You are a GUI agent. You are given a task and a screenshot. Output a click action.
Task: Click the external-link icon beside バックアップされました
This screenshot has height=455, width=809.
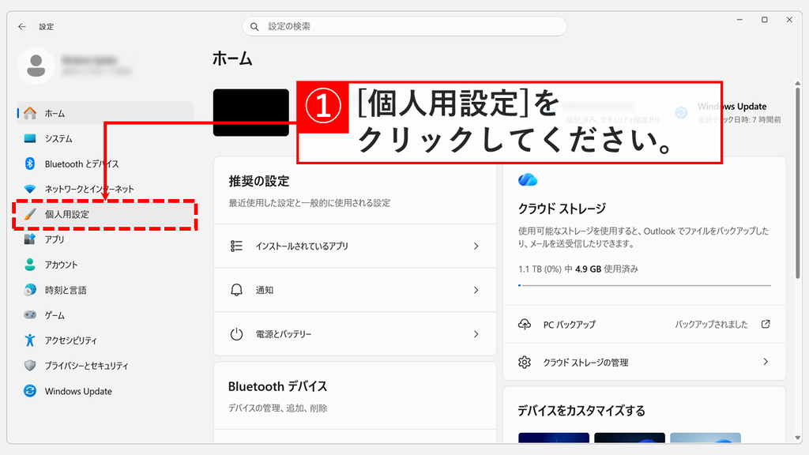(x=766, y=324)
